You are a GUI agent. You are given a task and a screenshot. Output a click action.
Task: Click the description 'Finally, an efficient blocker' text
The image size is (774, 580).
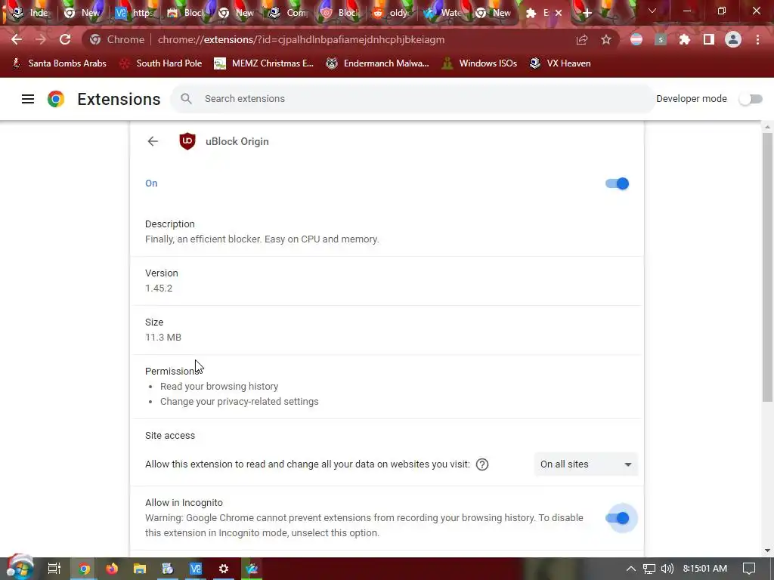[262, 239]
